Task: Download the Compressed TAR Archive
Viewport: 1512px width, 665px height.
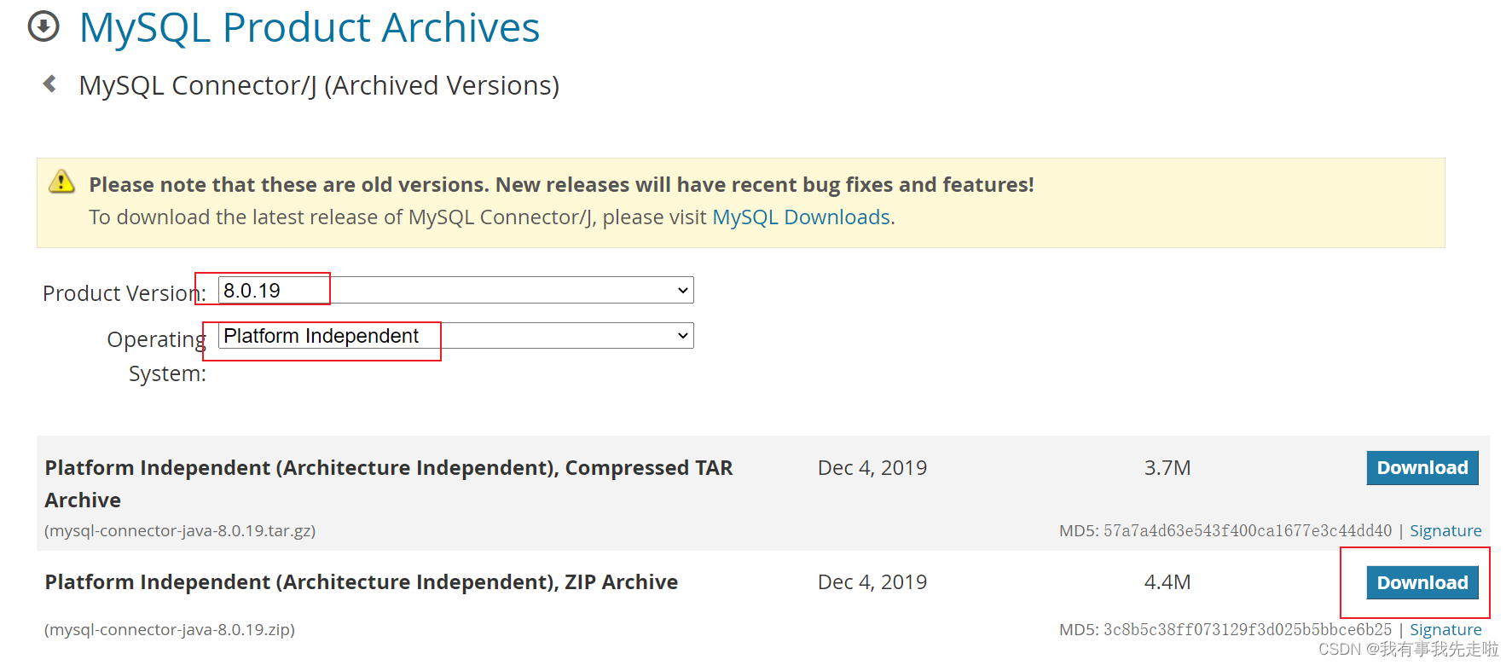Action: (1422, 467)
